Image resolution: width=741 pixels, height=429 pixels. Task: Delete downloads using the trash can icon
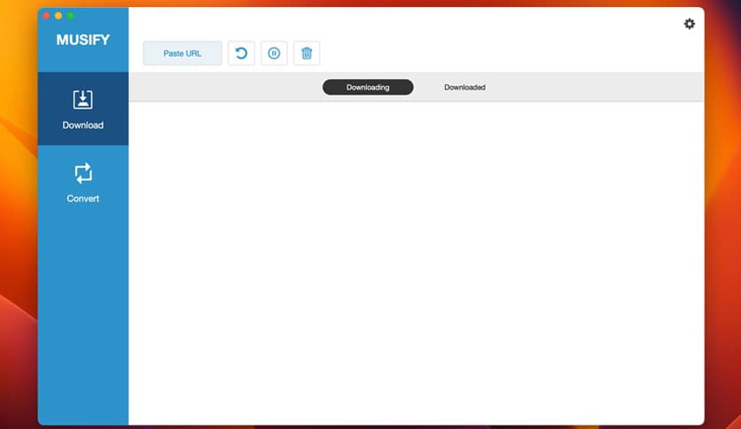(x=307, y=53)
